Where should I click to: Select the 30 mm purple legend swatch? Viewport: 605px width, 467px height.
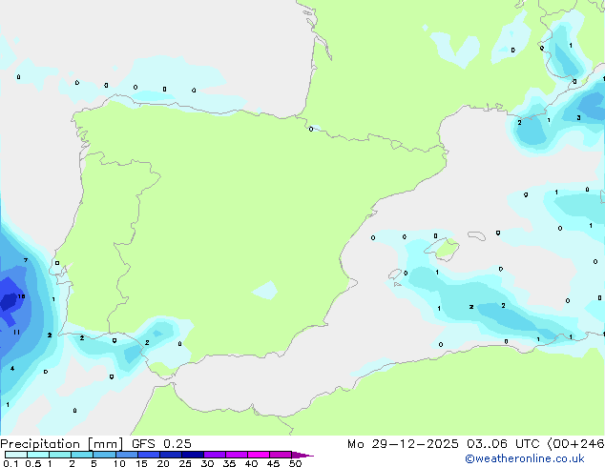click(x=215, y=455)
